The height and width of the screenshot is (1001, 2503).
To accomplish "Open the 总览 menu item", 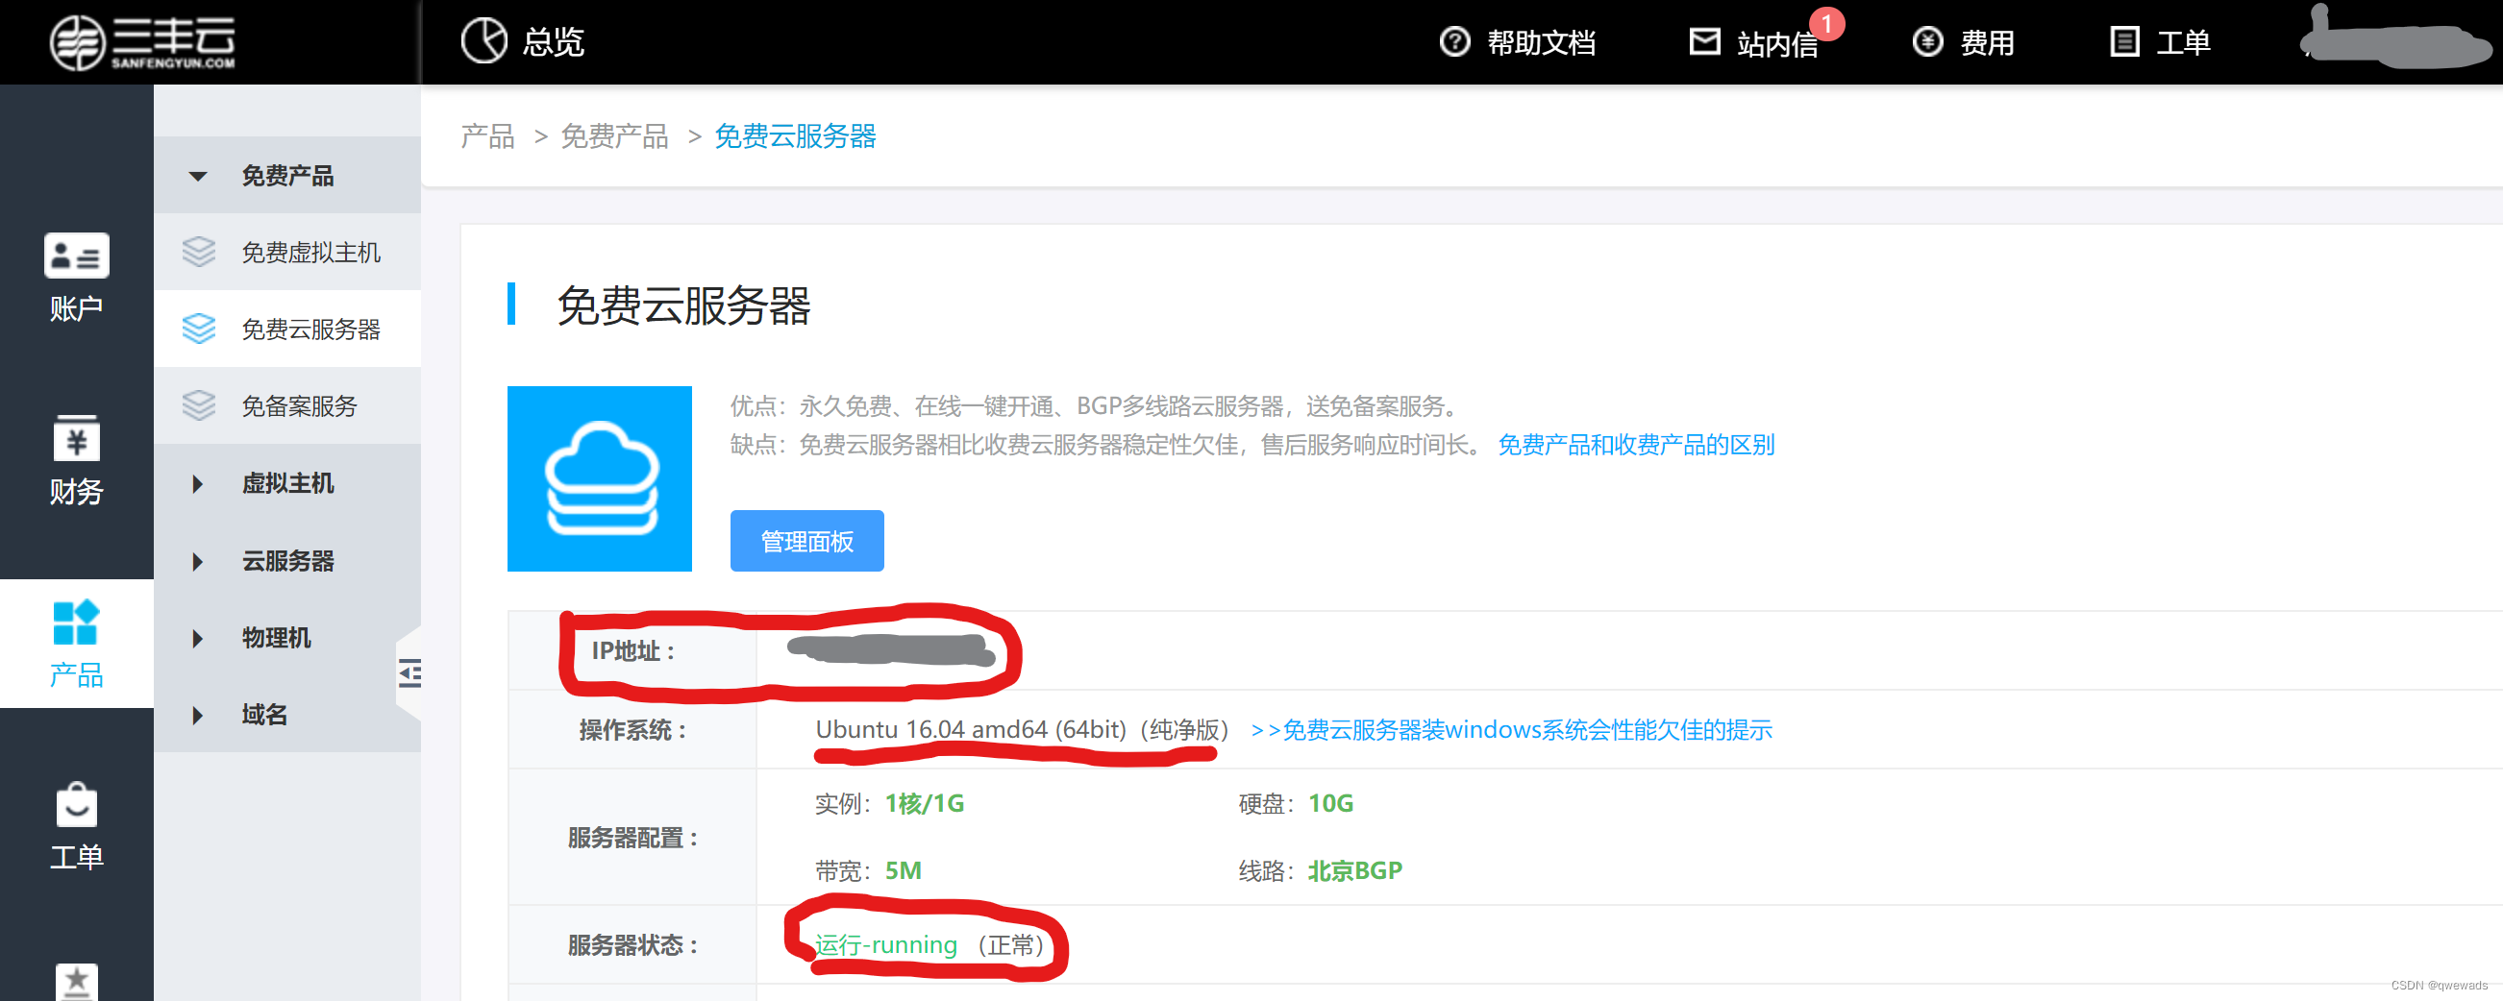I will tap(553, 41).
